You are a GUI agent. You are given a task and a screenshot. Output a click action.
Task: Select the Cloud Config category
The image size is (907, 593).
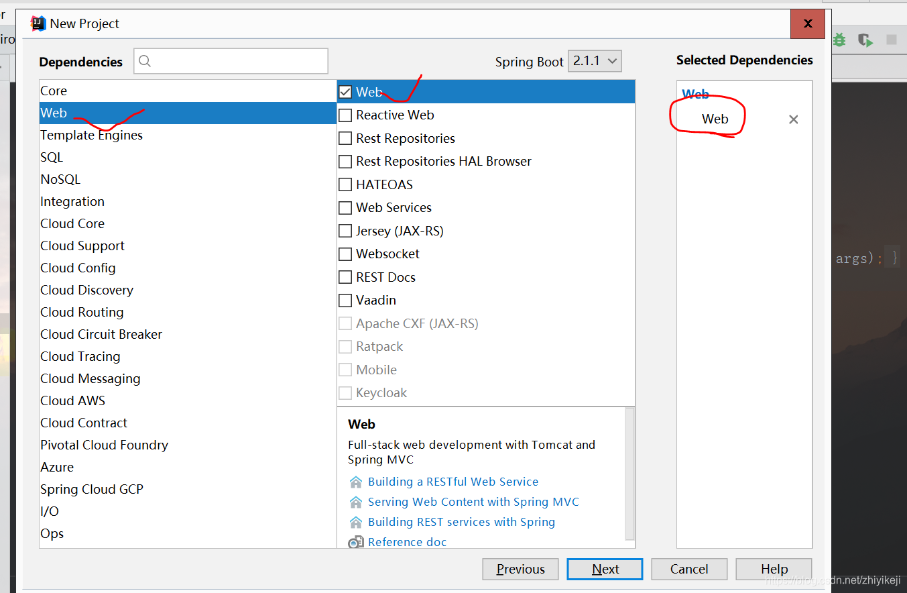188,268
